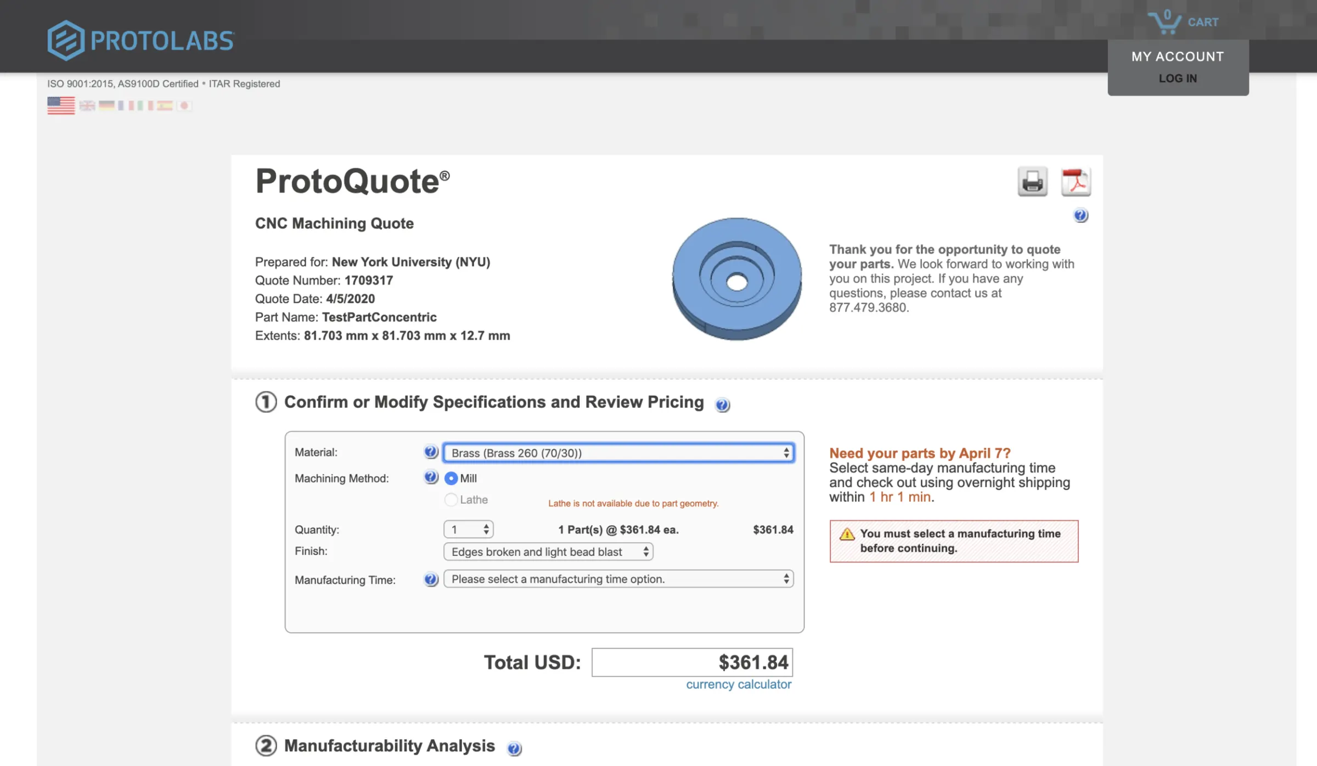This screenshot has height=766, width=1317.
Task: Click the '1 Part(s) @ $361.84 ea.' text
Action: coord(618,530)
